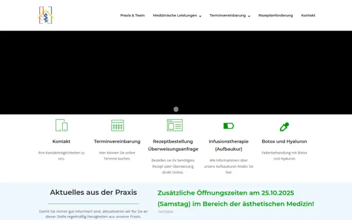Select the slider pagination dot

176,109
